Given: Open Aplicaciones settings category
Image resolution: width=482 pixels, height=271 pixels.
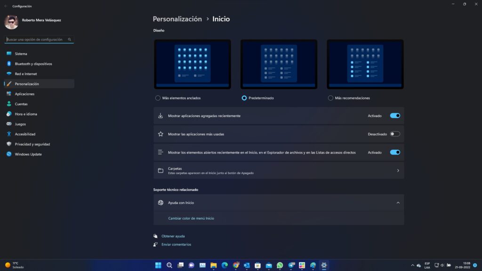Looking at the screenshot, I should pyautogui.click(x=24, y=94).
